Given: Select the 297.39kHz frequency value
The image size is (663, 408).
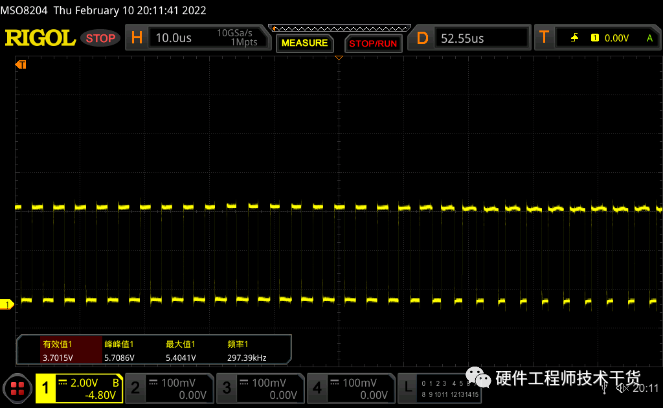Looking at the screenshot, I should [x=247, y=357].
